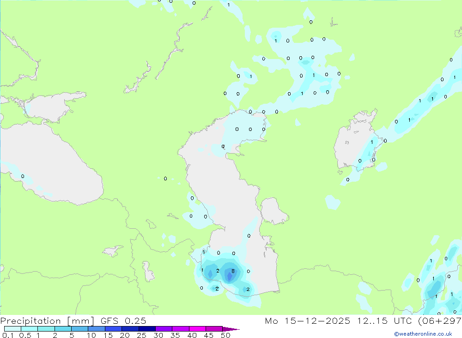This screenshot has width=462, height=338.
Task: Select the 5–10 mm legend color swatch
Action: pos(80,329)
